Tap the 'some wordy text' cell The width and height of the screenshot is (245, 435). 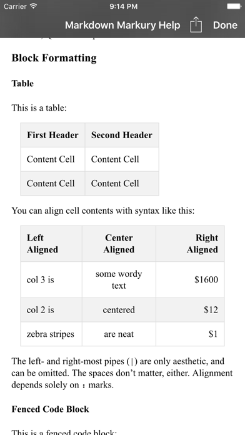[119, 279]
